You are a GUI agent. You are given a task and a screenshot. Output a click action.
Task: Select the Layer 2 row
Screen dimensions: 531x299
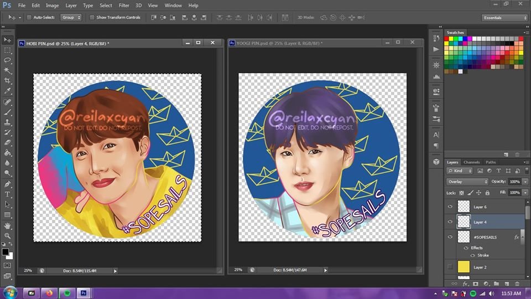click(x=485, y=267)
